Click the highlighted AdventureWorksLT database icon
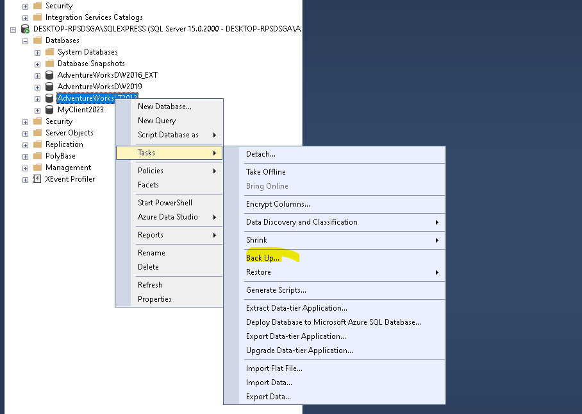 49,98
